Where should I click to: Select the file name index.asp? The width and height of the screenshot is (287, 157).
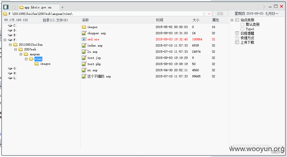click(x=95, y=45)
